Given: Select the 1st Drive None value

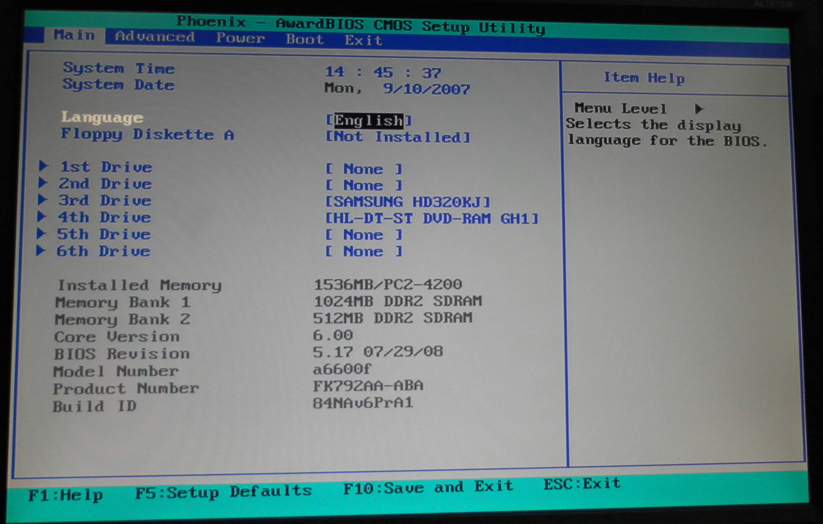Looking at the screenshot, I should click(x=364, y=169).
